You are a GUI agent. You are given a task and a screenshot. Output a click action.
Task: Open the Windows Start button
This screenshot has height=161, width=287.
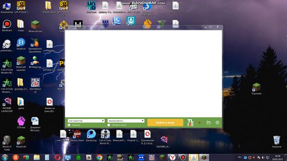[5, 157]
